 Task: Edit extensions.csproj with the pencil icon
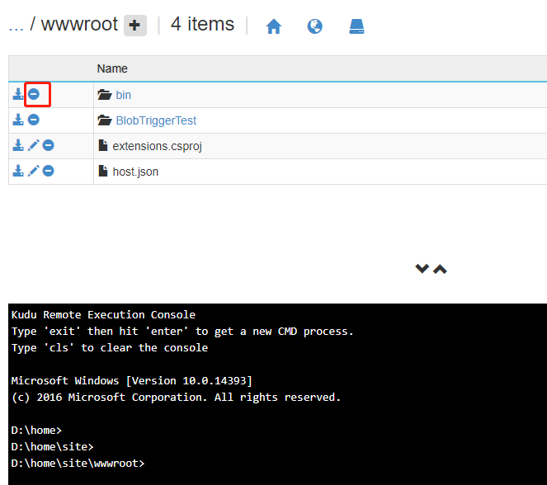pyautogui.click(x=33, y=146)
